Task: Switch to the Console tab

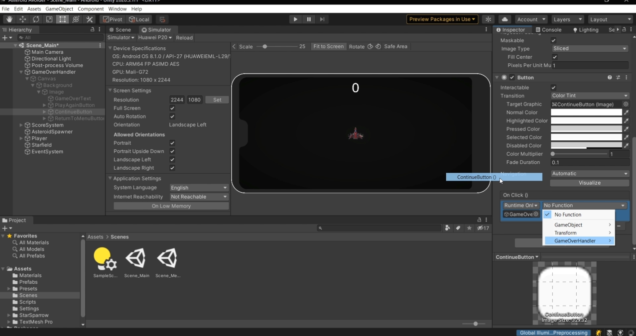Action: click(548, 30)
